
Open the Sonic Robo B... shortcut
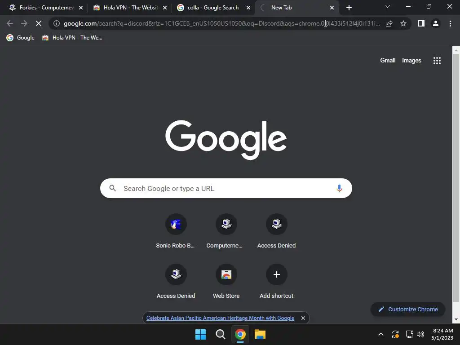(x=176, y=231)
